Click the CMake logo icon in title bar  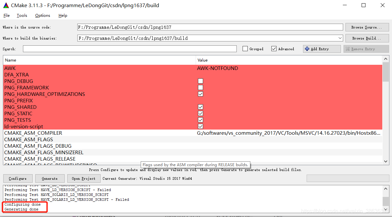coord(6,5)
